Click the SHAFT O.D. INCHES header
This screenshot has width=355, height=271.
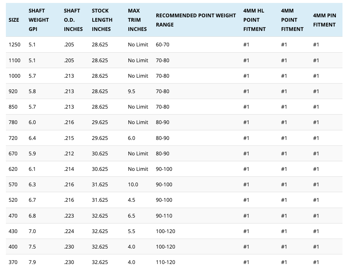[x=73, y=20]
